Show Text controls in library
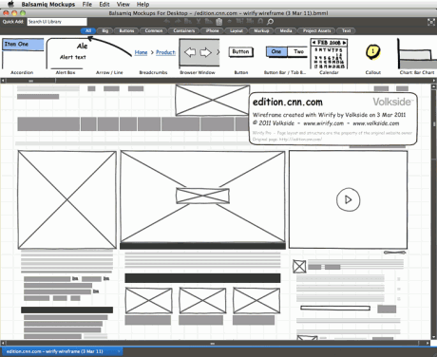This screenshot has width=437, height=357. tap(346, 30)
